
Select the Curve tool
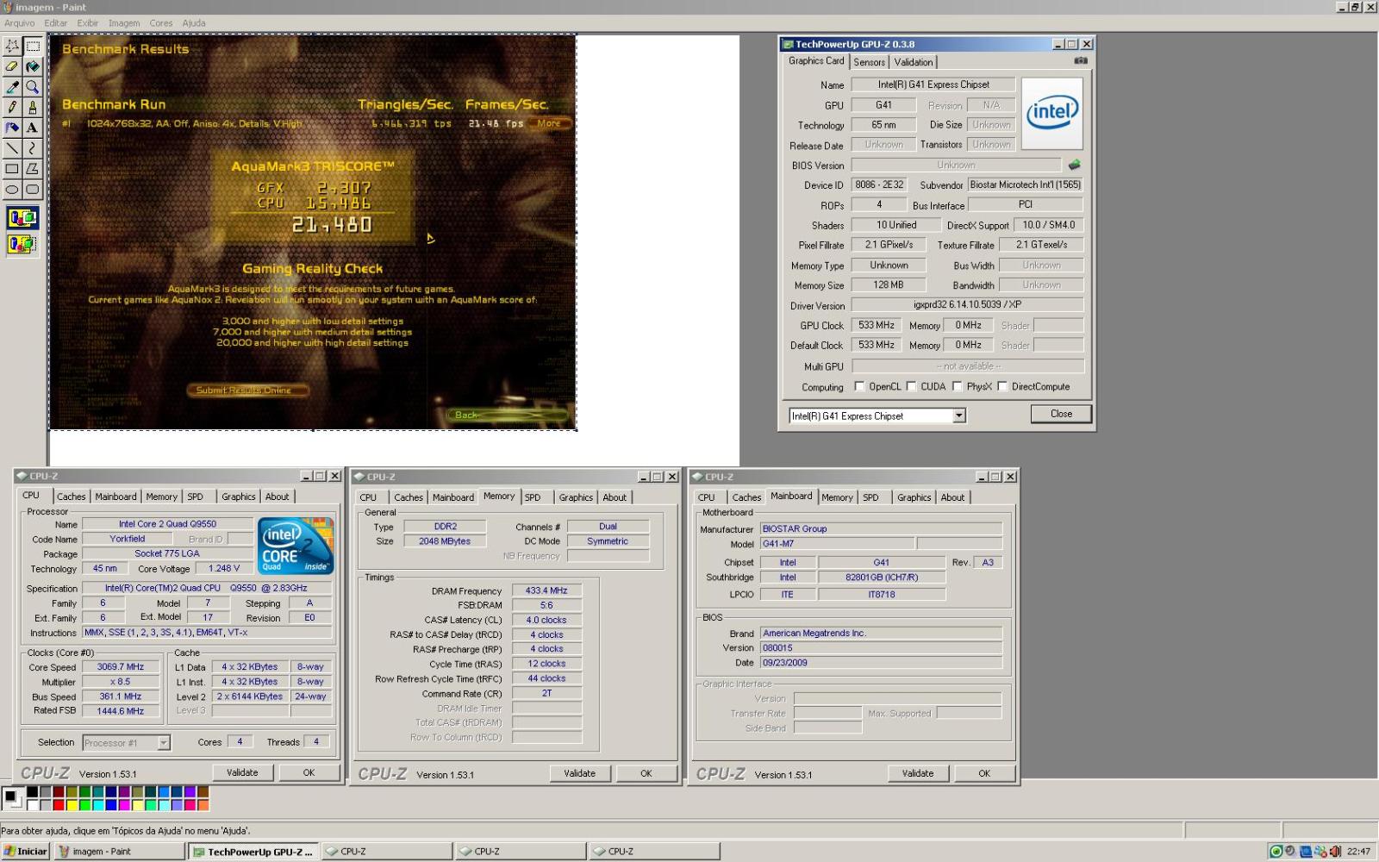coord(33,148)
